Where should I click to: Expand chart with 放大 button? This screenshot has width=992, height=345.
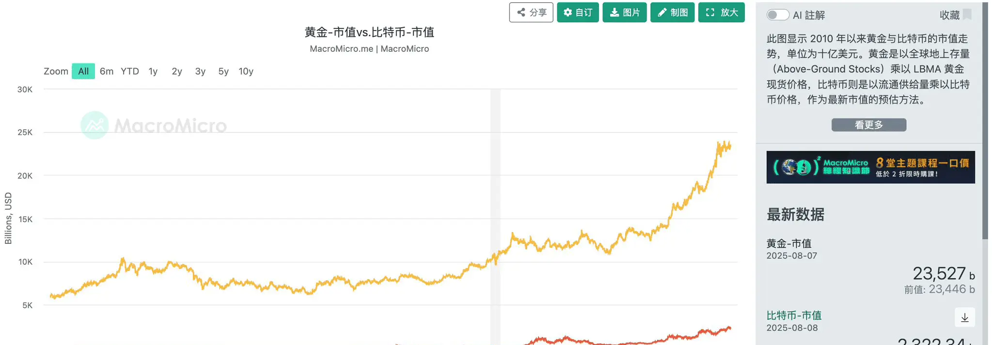tap(721, 13)
